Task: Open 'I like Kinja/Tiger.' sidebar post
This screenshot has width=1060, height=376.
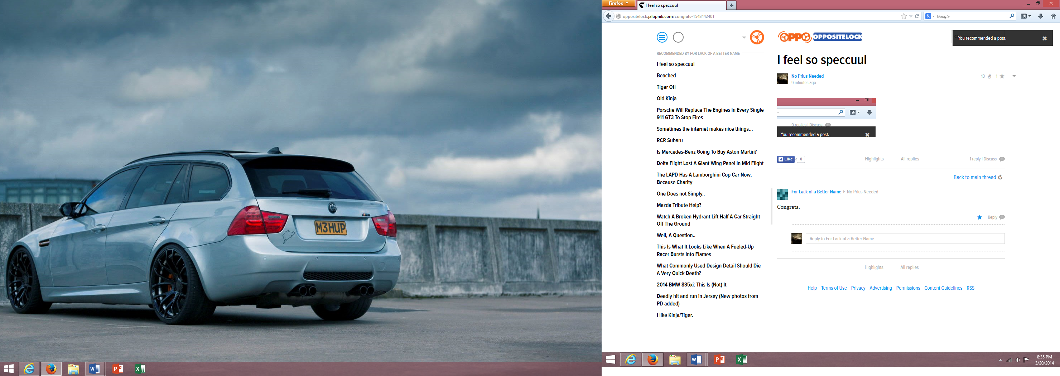Action: coord(675,315)
